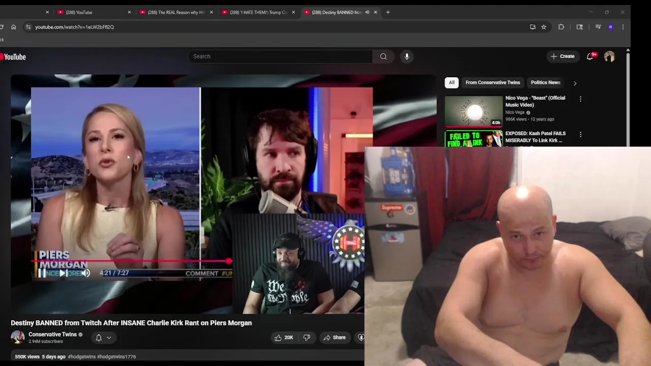Viewport: 651px width, 366px height.
Task: Open Nico Vega Beast video title
Action: pyautogui.click(x=535, y=101)
